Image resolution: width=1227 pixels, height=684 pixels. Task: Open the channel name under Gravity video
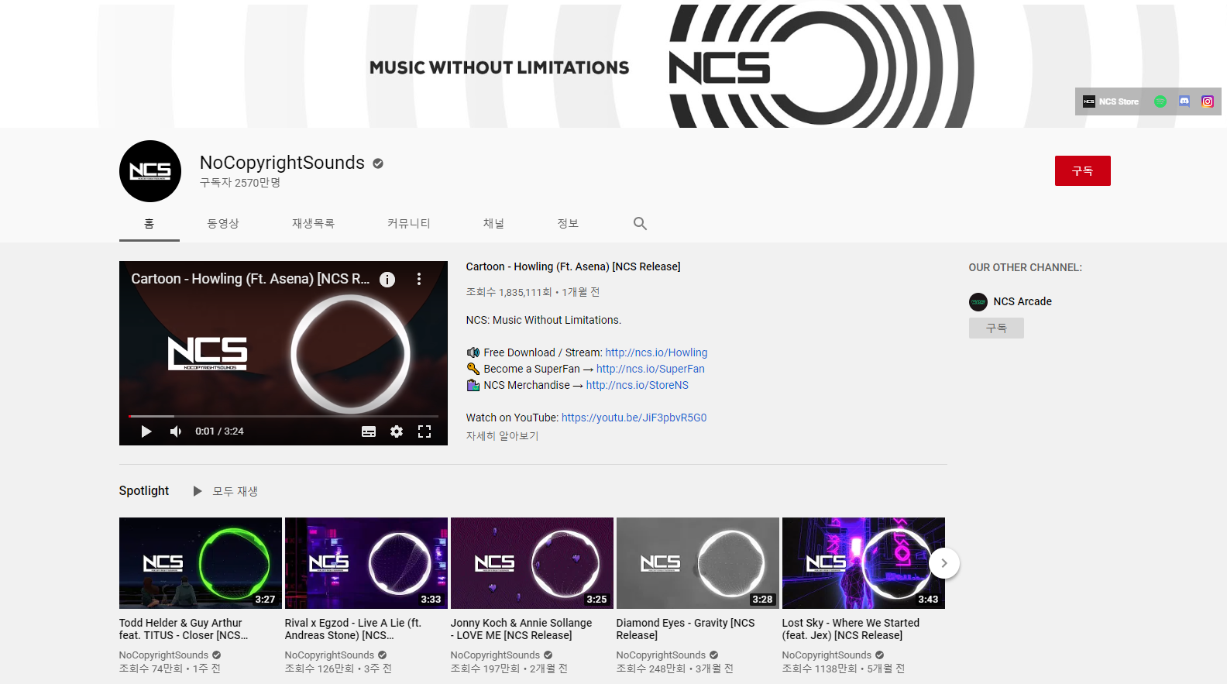pos(661,655)
